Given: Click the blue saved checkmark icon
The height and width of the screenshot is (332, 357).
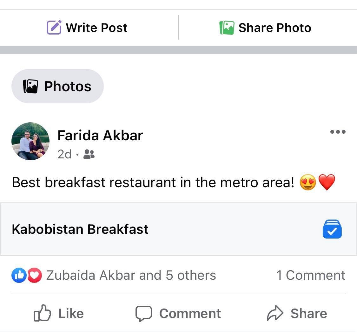Looking at the screenshot, I should point(332,229).
